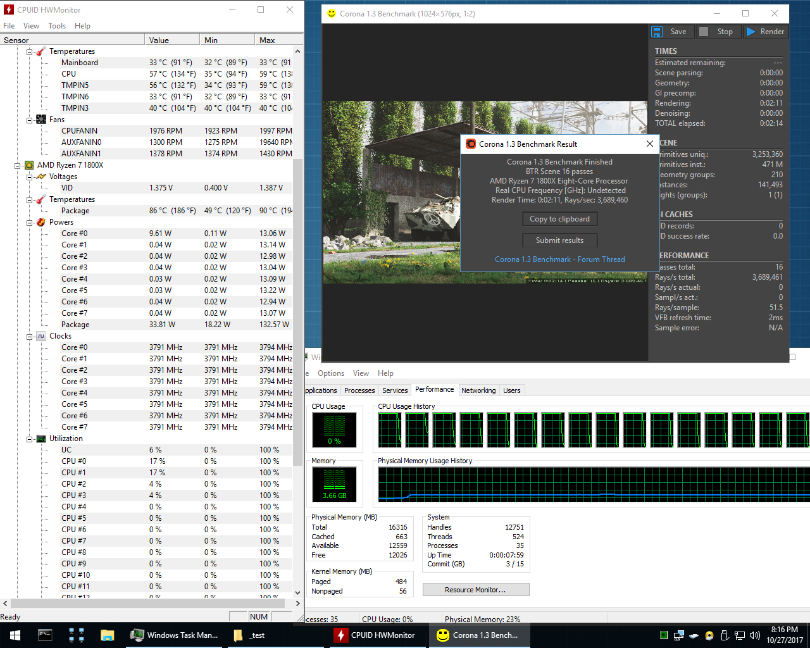Click the AMD Ryzen 7 1800X chip icon
Image resolution: width=810 pixels, height=648 pixels.
29,165
